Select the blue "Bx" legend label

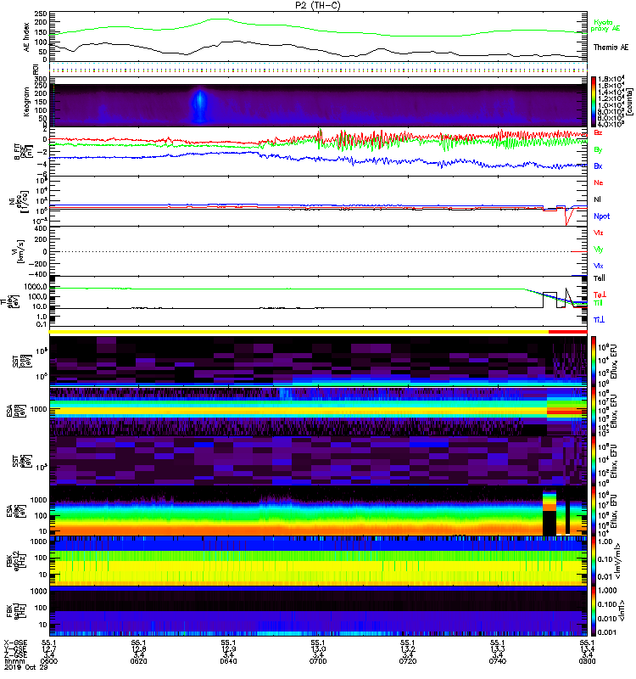coord(598,166)
